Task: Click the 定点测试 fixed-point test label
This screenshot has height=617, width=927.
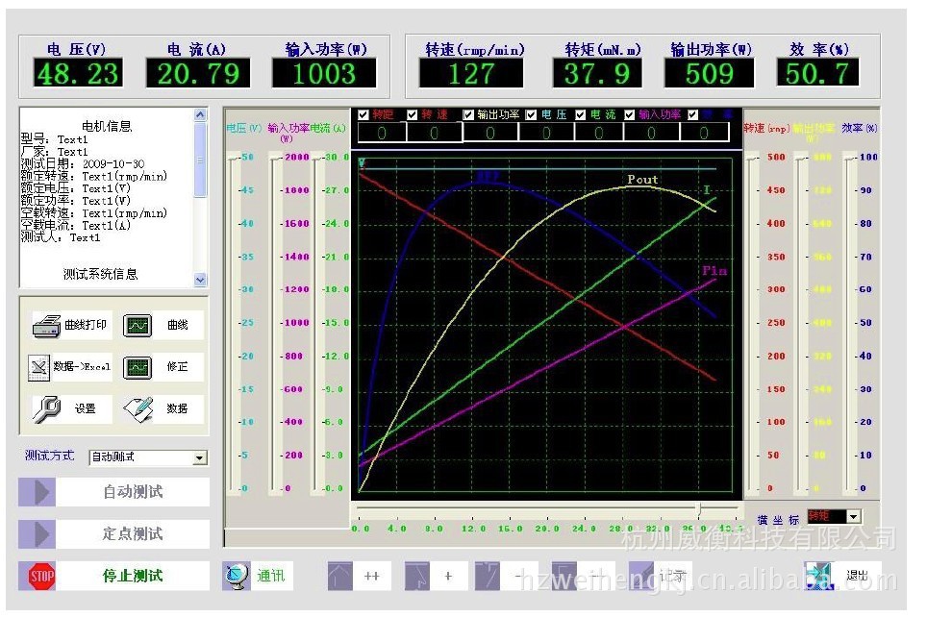Action: 133,533
